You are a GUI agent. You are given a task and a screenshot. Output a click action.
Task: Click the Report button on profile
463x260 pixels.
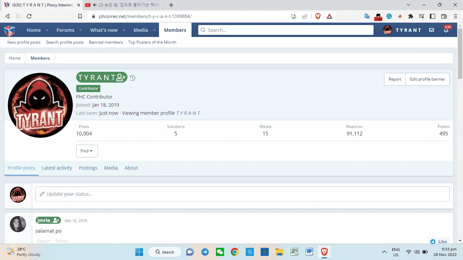pos(395,79)
